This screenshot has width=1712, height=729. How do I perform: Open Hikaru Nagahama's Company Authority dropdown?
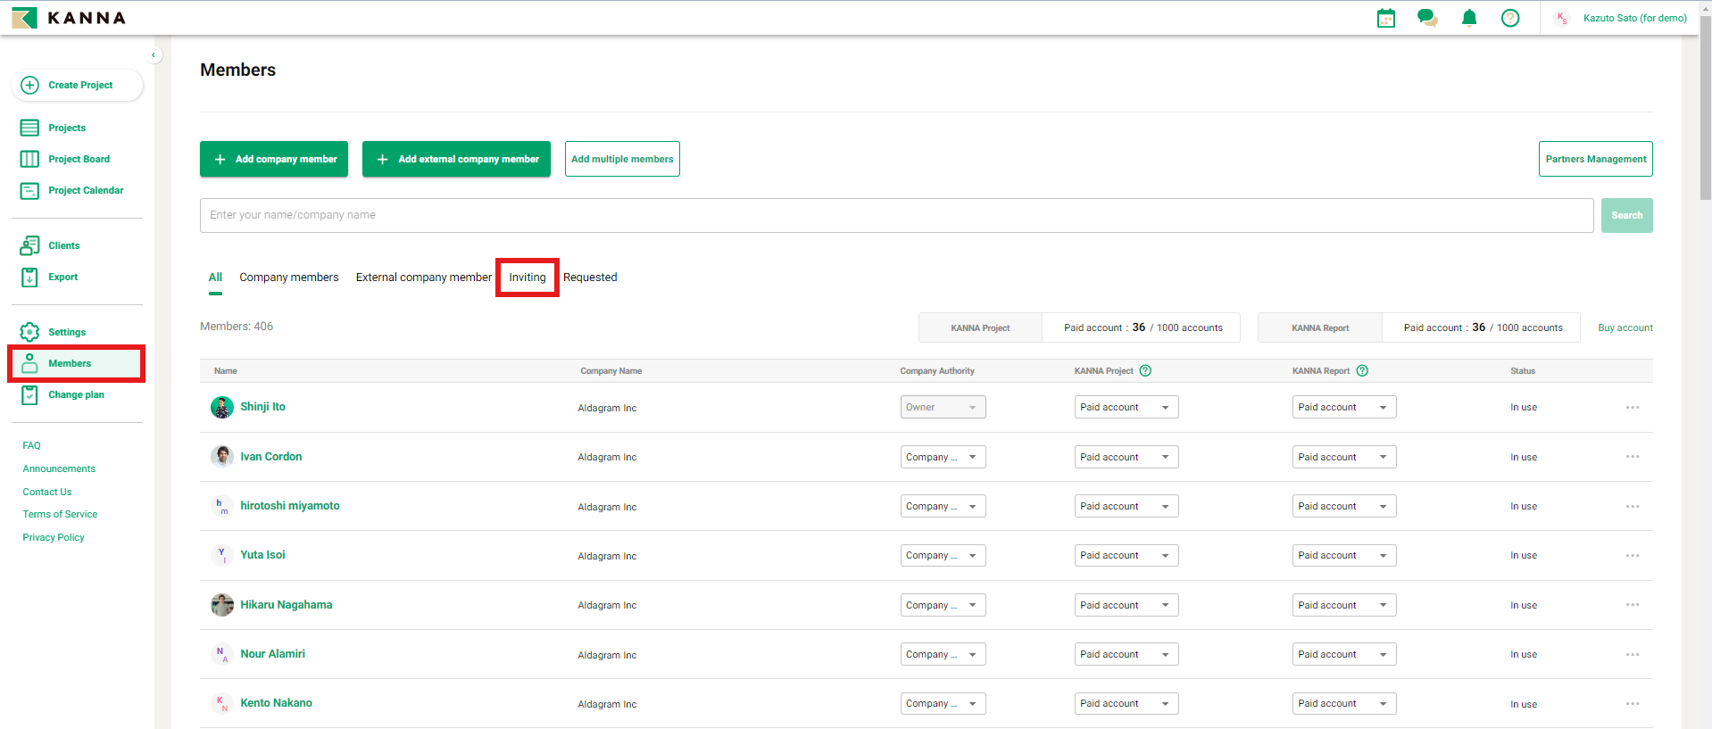coord(943,605)
